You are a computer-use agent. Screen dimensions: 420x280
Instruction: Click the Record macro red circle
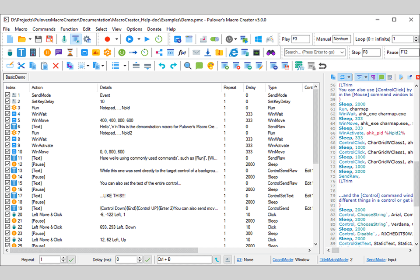click(x=108, y=39)
